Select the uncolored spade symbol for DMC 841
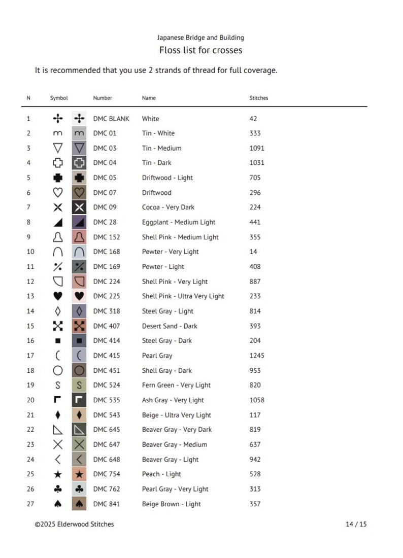The width and height of the screenshot is (403, 558). tap(58, 504)
